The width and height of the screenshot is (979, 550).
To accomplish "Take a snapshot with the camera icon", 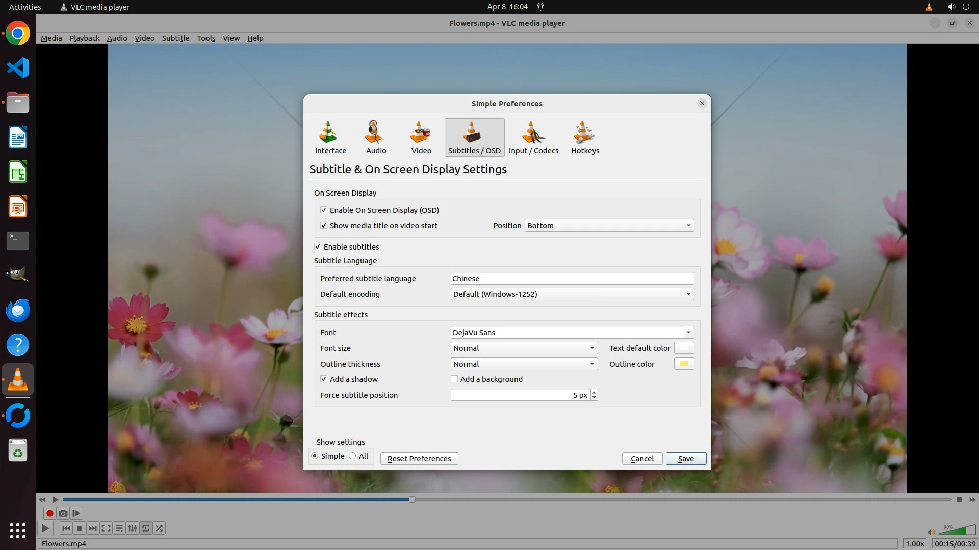I will point(63,513).
